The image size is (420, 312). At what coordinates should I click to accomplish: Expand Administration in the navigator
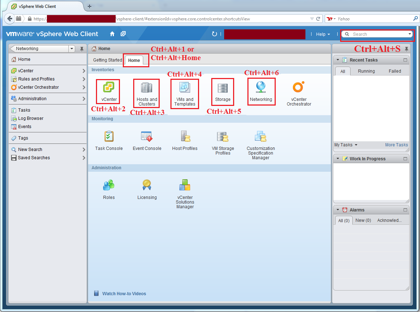(x=84, y=99)
